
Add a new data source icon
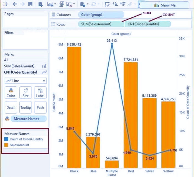(x=40, y=4)
